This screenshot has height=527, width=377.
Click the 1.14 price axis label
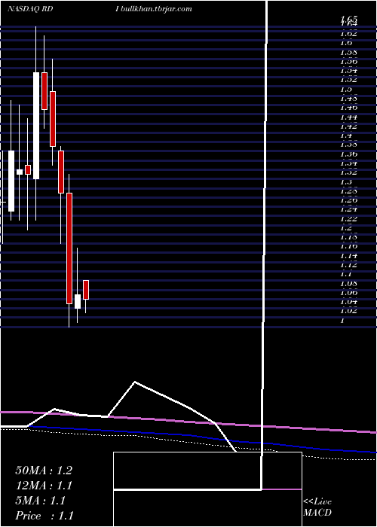pos(348,256)
